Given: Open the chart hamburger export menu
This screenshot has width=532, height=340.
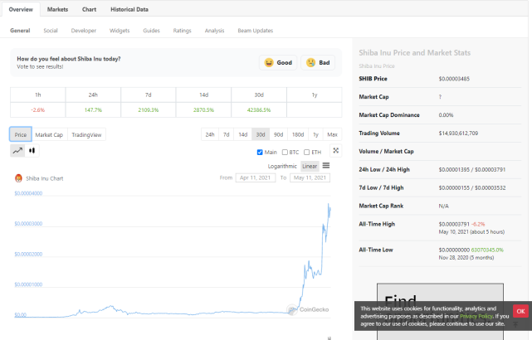Looking at the screenshot, I should (x=326, y=165).
